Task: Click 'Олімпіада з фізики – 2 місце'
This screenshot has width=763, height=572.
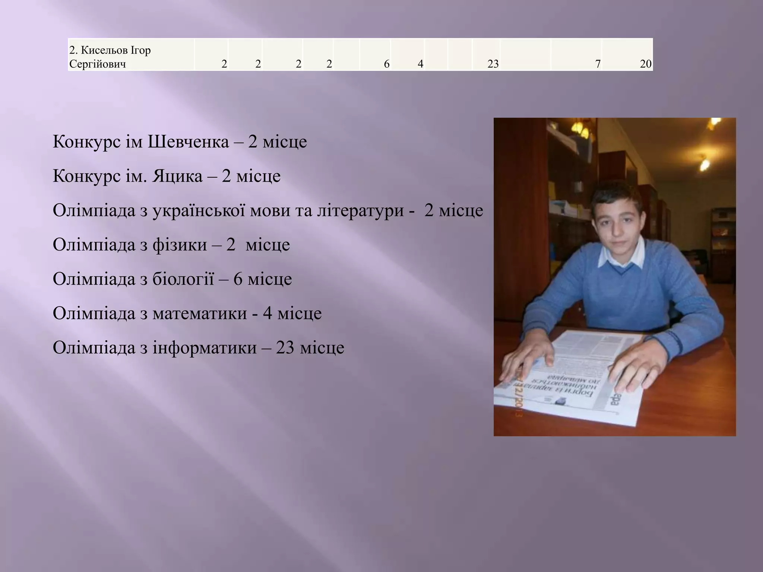Action: [171, 245]
